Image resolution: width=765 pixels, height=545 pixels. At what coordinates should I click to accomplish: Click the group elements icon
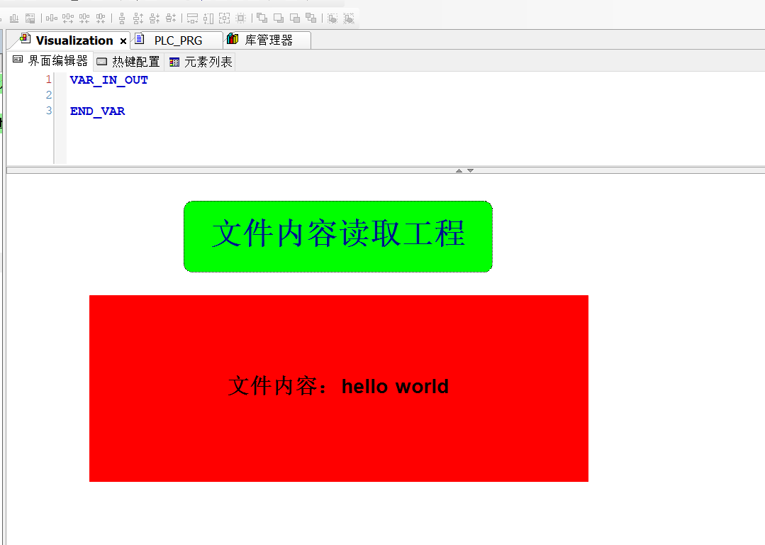(x=333, y=18)
